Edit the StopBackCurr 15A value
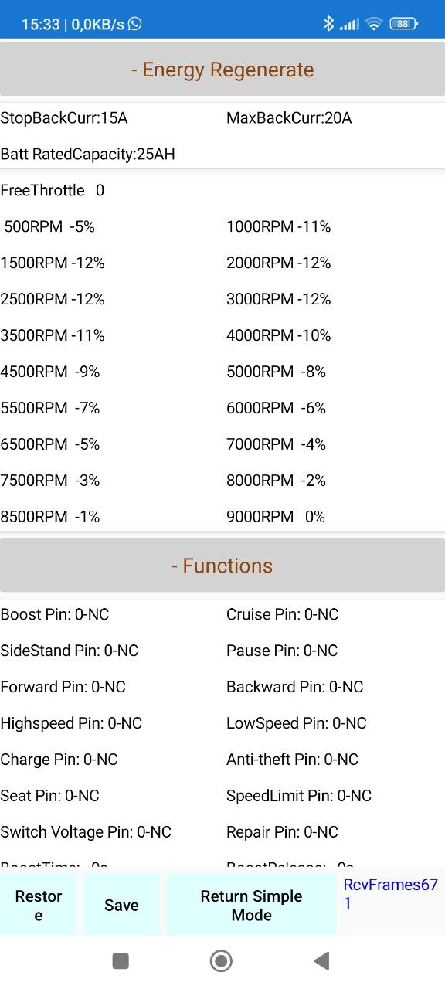Screen dimensions: 445x989 click(x=64, y=118)
